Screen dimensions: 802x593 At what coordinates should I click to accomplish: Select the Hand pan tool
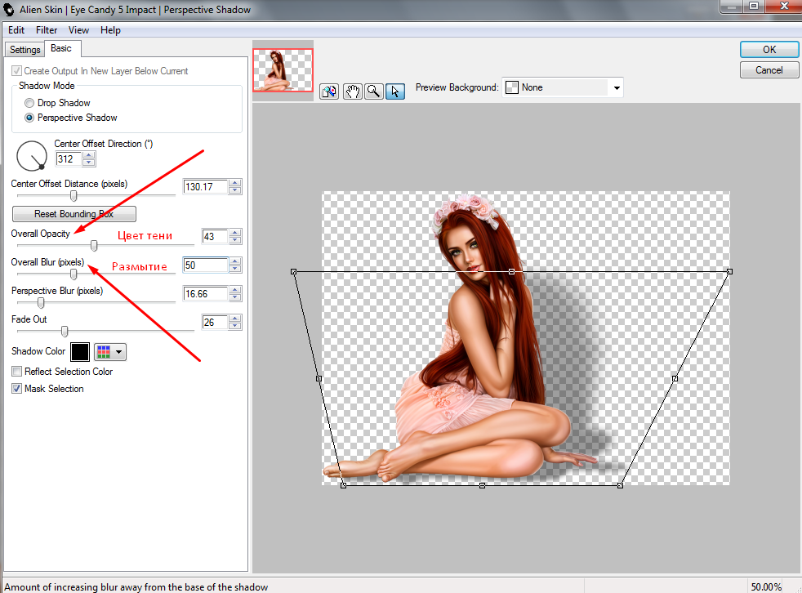[x=352, y=91]
